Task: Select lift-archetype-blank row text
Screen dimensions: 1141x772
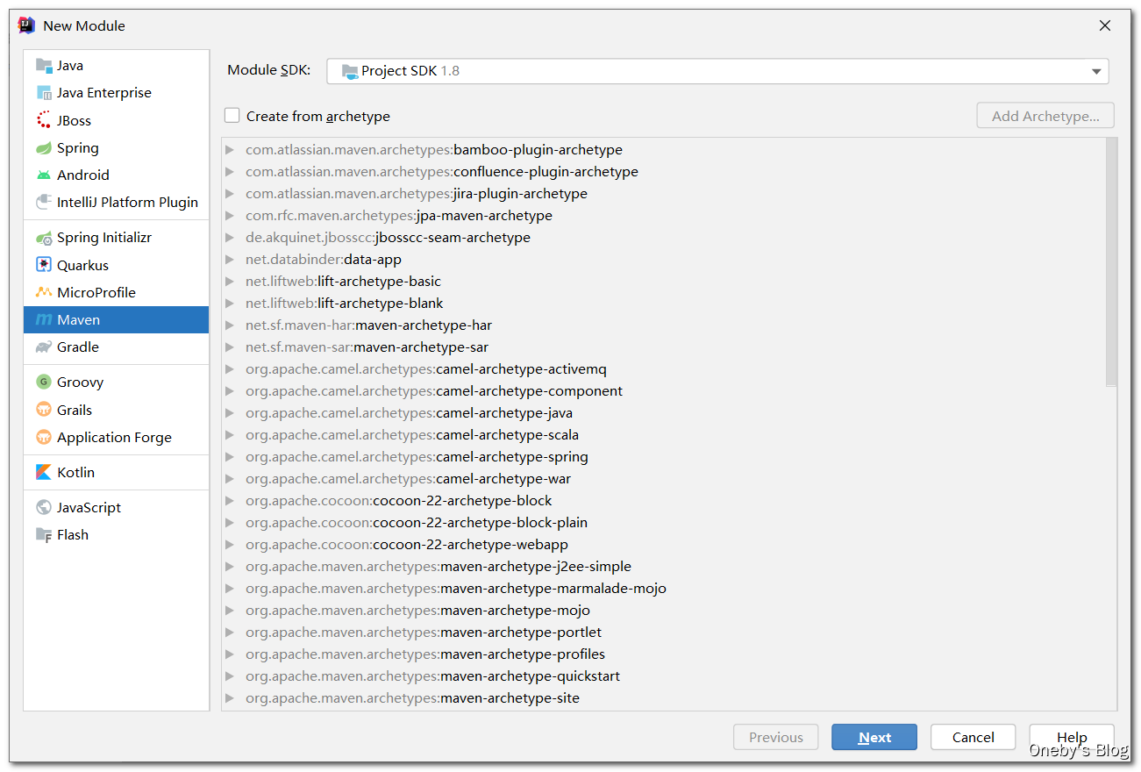Action: pyautogui.click(x=345, y=304)
